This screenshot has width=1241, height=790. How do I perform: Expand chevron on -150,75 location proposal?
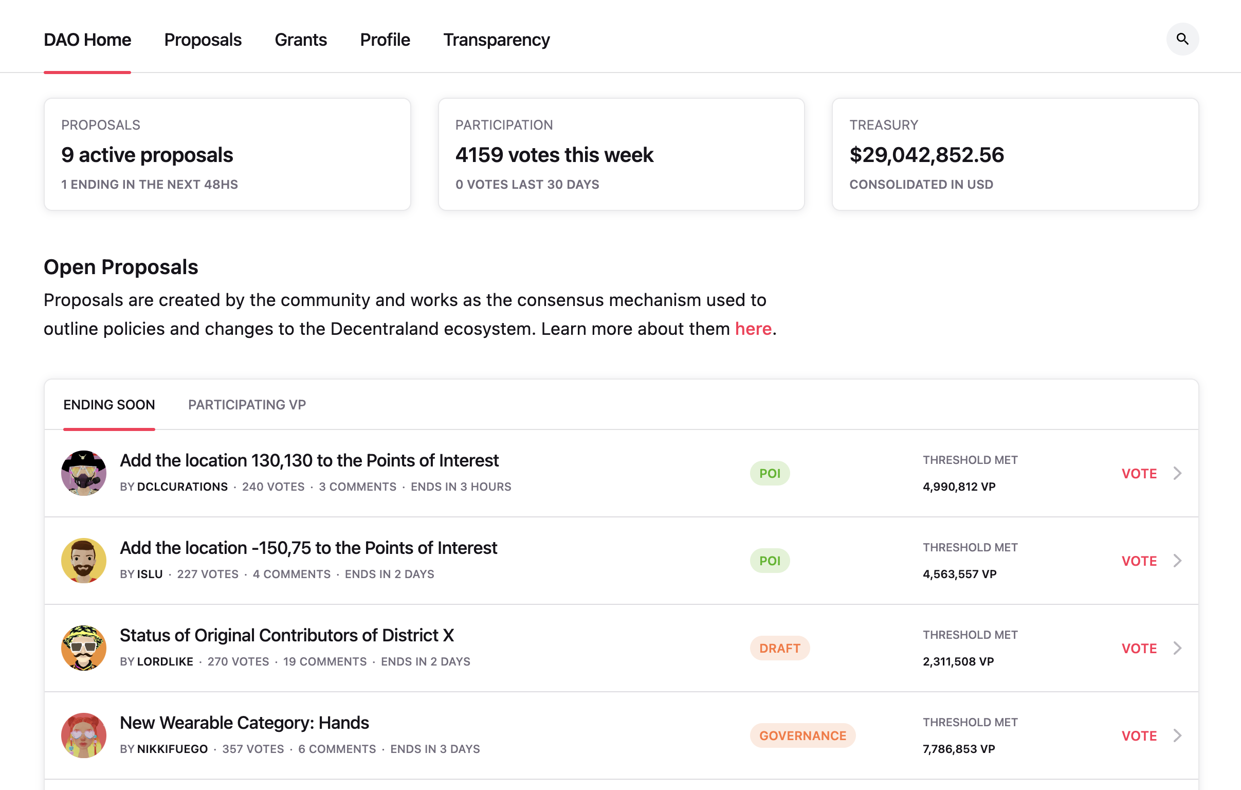[1177, 561]
